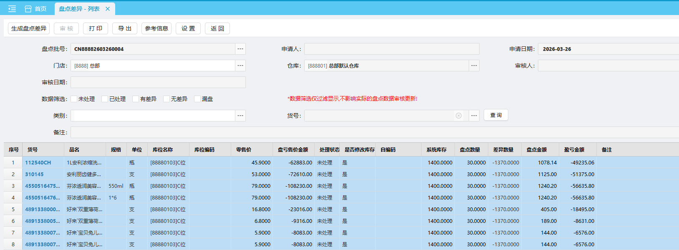Open 类别 lookup ellipsis button
Screen dimensions: 679x250
[x=240, y=116]
